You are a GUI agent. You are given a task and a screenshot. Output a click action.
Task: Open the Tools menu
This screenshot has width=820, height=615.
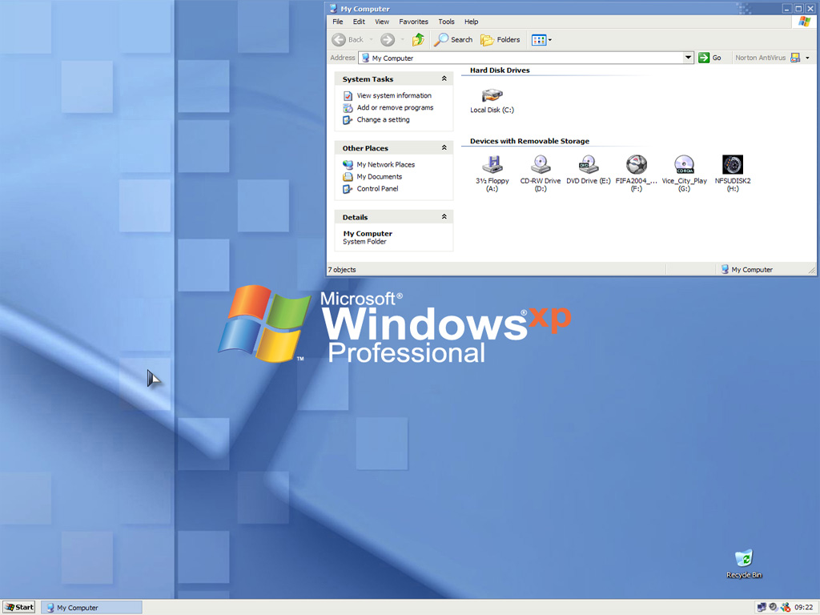click(x=446, y=22)
